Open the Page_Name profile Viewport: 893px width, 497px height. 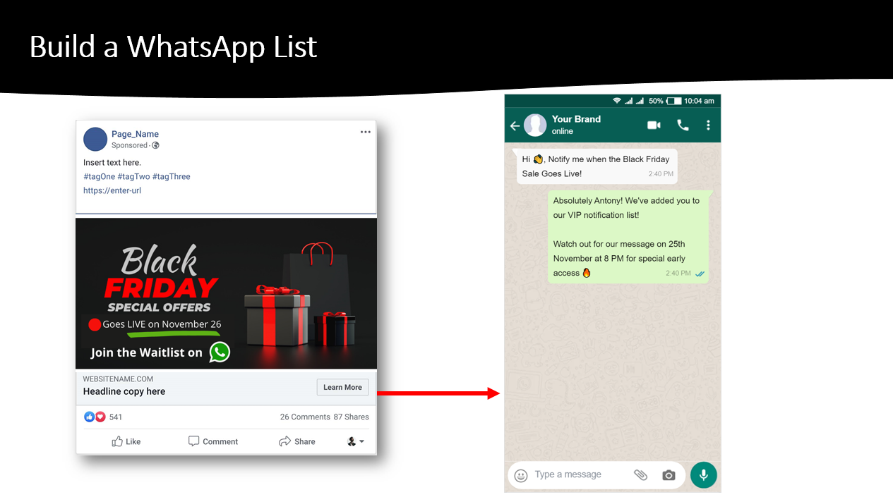click(x=135, y=134)
